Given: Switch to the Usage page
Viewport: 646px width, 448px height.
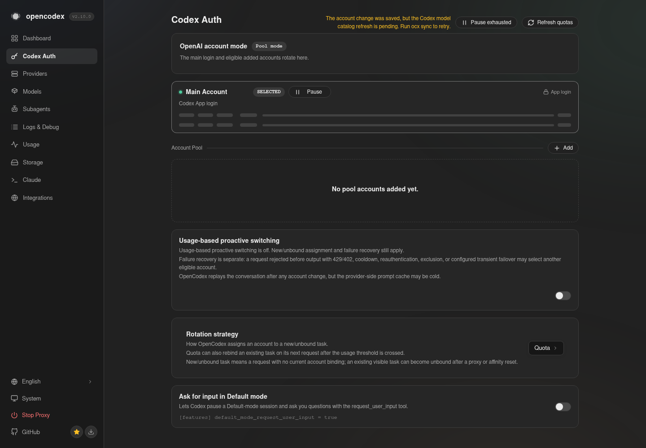Looking at the screenshot, I should 52,145.
